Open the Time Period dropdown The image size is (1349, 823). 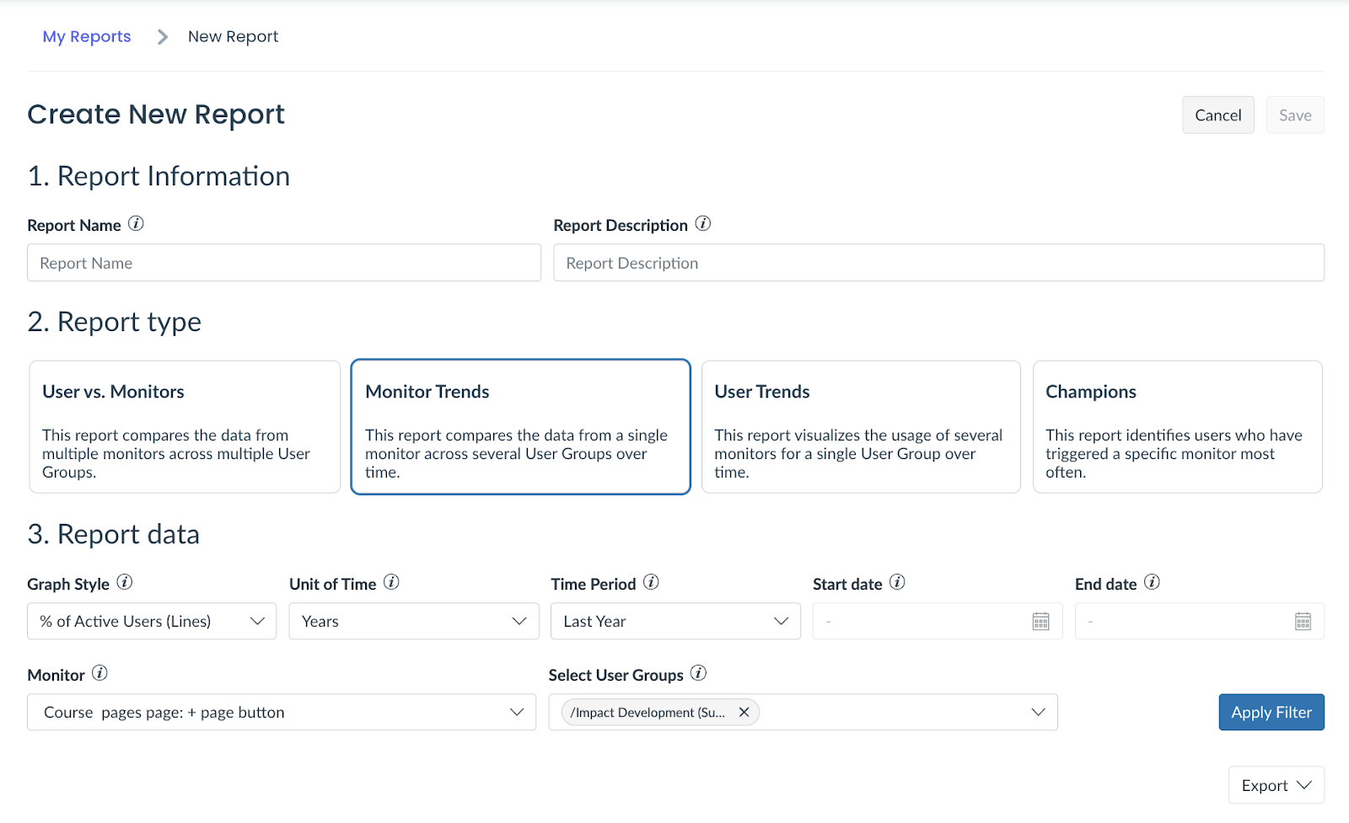pos(675,622)
